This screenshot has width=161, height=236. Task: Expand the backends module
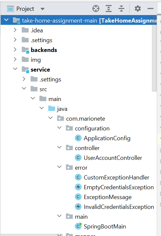[15, 49]
